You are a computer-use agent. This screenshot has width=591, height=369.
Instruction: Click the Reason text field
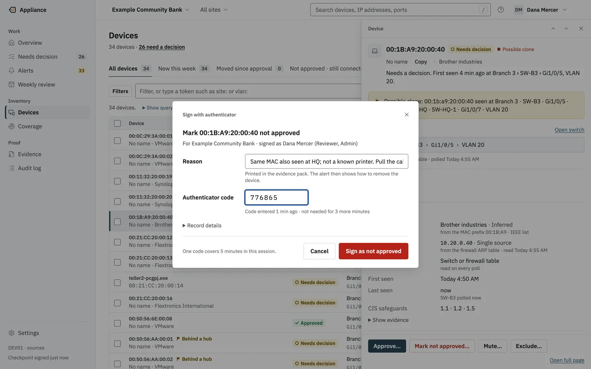(x=327, y=162)
